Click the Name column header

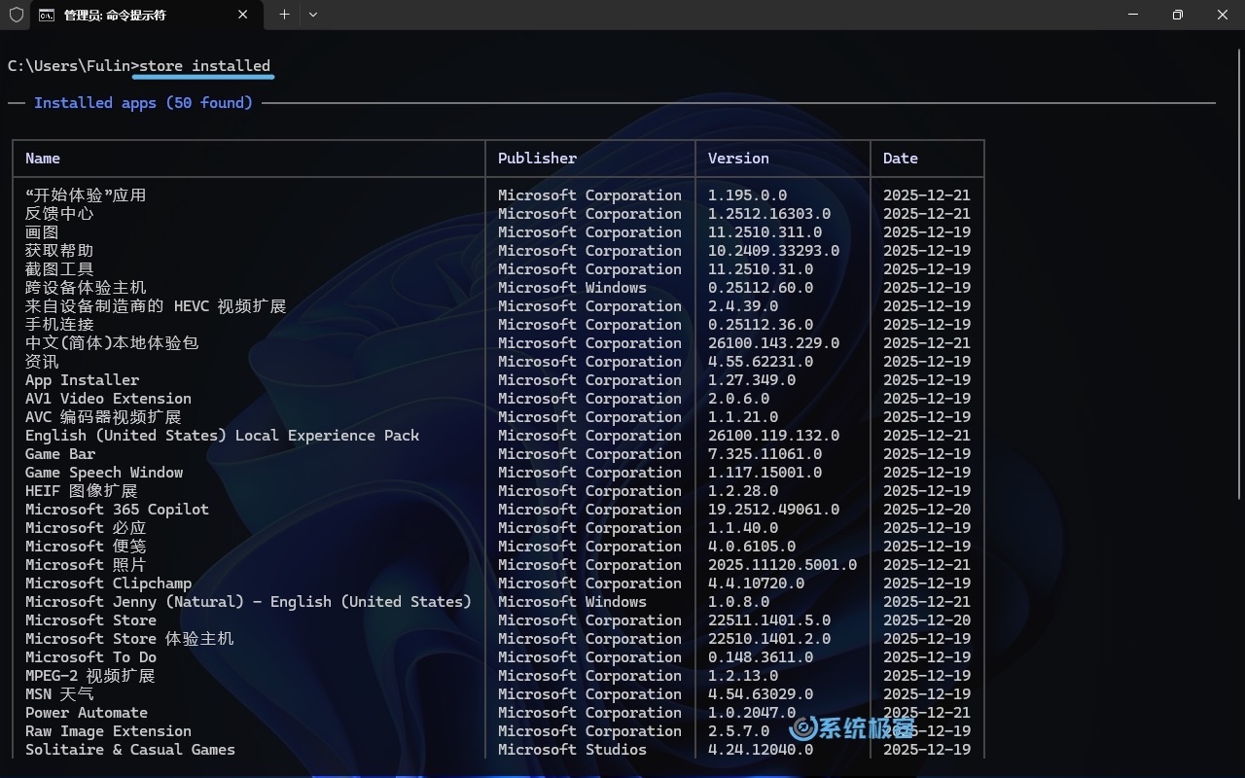pos(43,159)
